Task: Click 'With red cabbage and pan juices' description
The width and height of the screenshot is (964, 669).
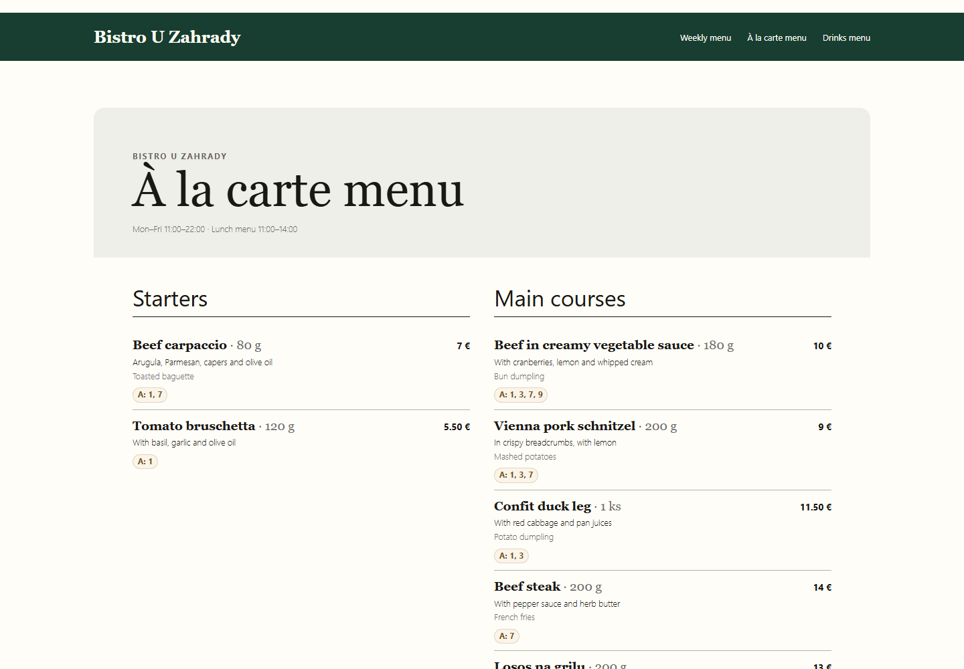Action: click(x=553, y=522)
